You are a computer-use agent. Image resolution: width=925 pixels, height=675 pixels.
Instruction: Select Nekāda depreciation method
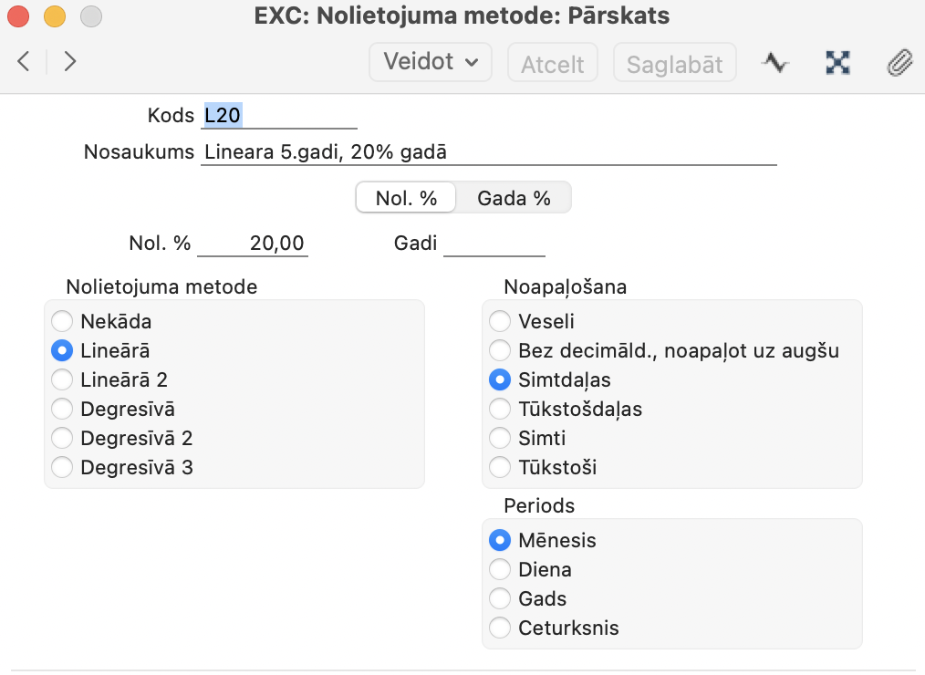pyautogui.click(x=62, y=321)
